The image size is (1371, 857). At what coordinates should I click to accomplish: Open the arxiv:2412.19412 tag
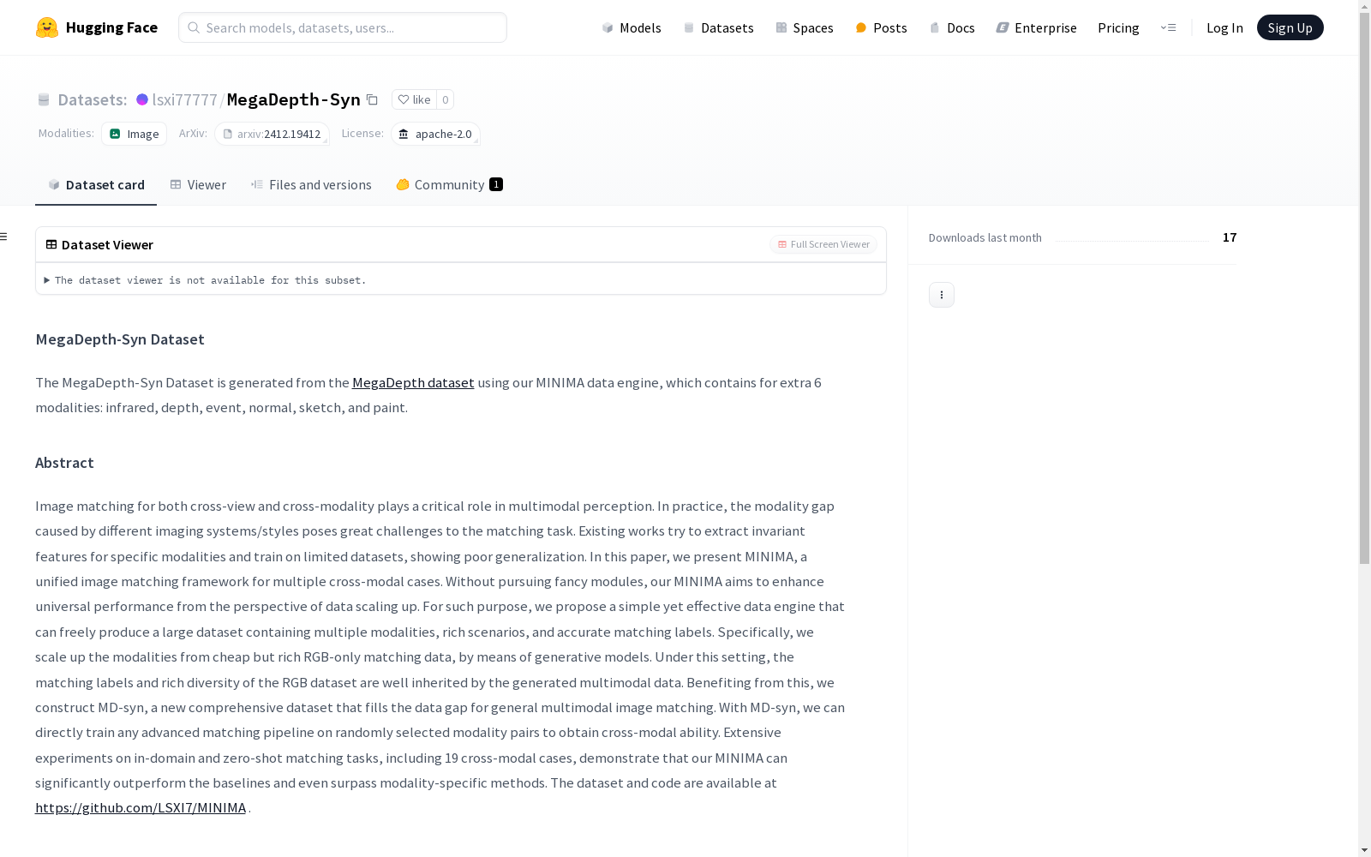click(272, 134)
